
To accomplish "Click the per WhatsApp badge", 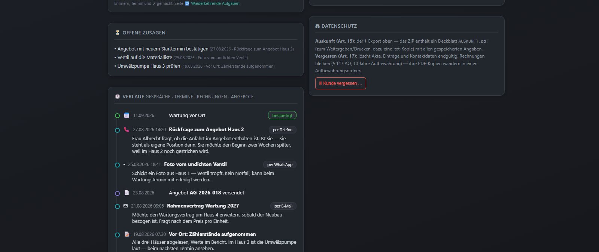I will click(x=280, y=165).
